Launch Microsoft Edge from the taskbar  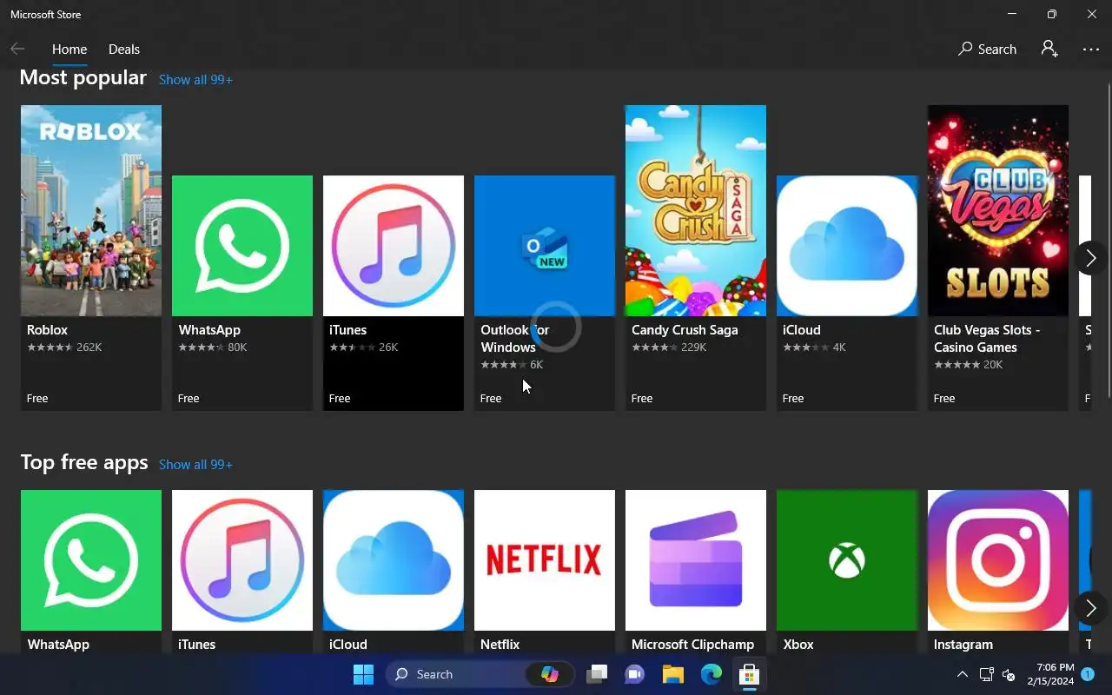pyautogui.click(x=712, y=674)
